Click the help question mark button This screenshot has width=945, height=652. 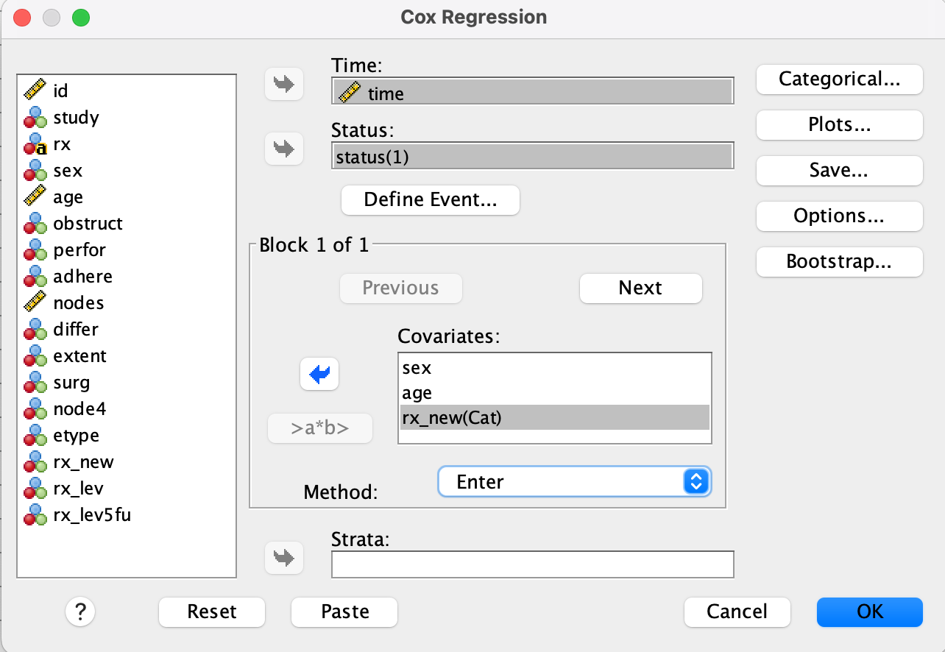81,612
